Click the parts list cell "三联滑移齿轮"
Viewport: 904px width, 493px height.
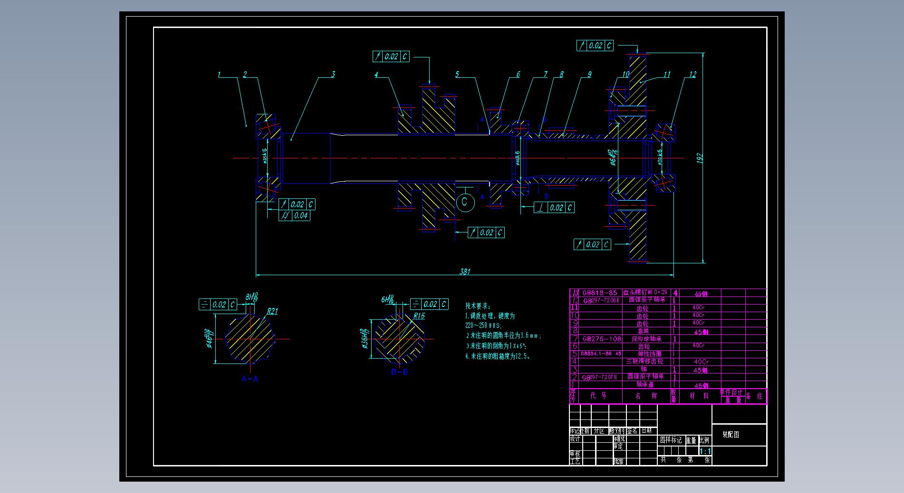coord(644,362)
